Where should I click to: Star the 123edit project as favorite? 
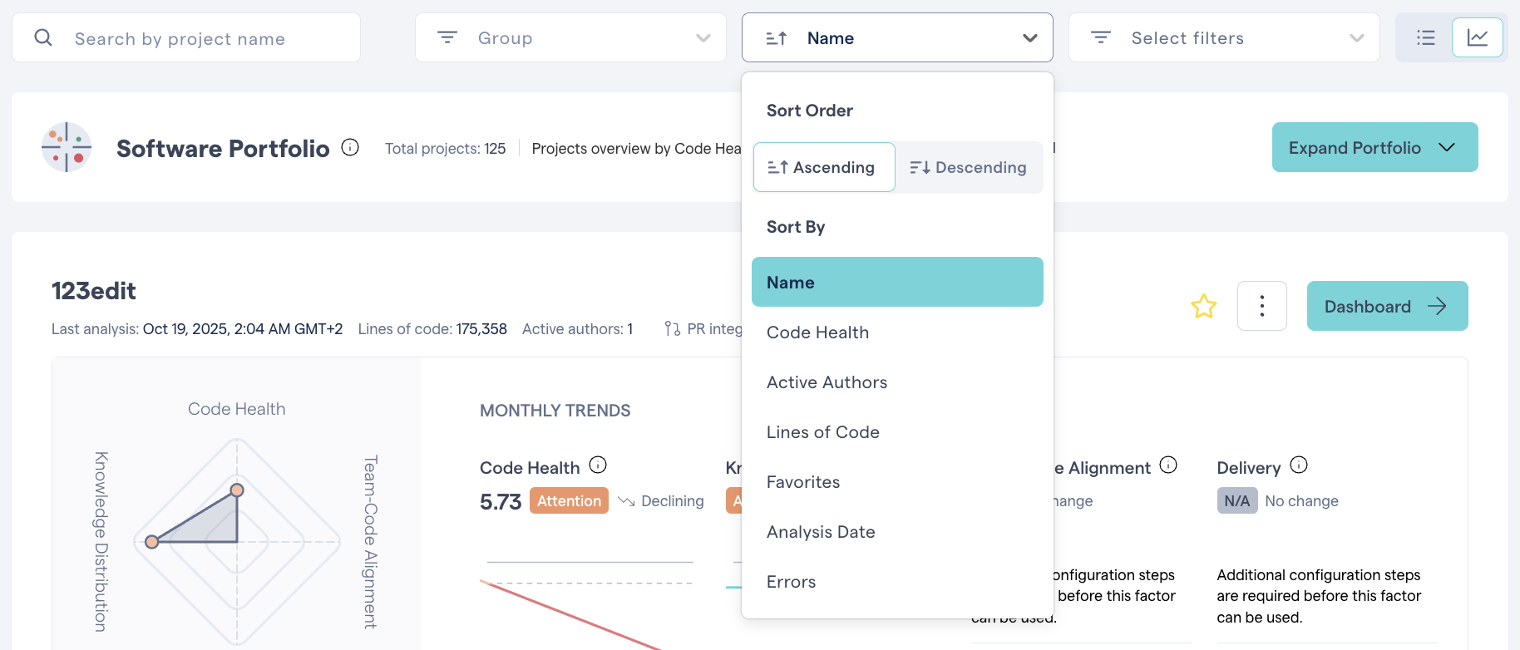tap(1203, 307)
